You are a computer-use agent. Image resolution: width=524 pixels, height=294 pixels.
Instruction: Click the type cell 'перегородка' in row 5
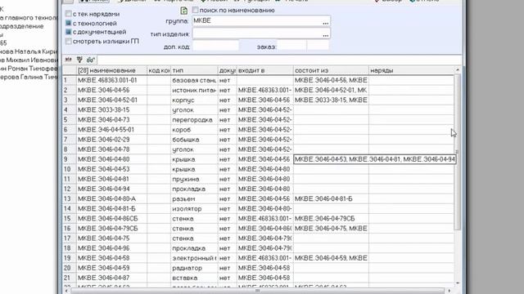pyautogui.click(x=194, y=120)
